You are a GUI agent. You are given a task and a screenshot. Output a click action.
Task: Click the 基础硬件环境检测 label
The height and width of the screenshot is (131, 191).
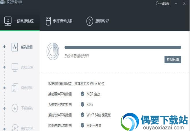click(x=60, y=94)
